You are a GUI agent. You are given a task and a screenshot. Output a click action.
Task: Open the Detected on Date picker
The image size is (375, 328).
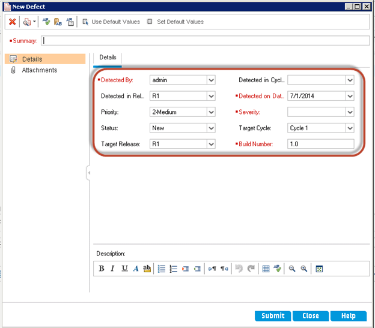click(x=350, y=96)
